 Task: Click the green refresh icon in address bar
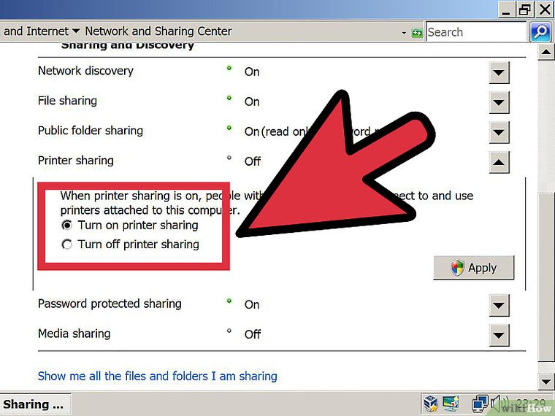tap(417, 33)
